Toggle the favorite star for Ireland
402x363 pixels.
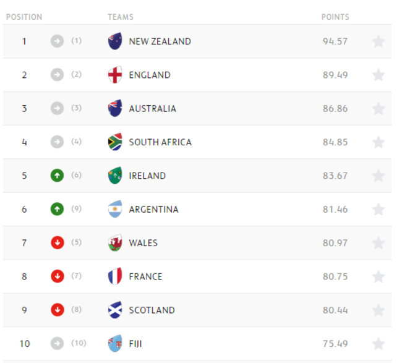pyautogui.click(x=378, y=176)
